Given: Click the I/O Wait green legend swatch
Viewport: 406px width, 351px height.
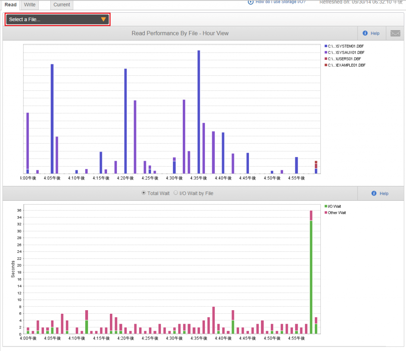Looking at the screenshot, I should point(326,206).
